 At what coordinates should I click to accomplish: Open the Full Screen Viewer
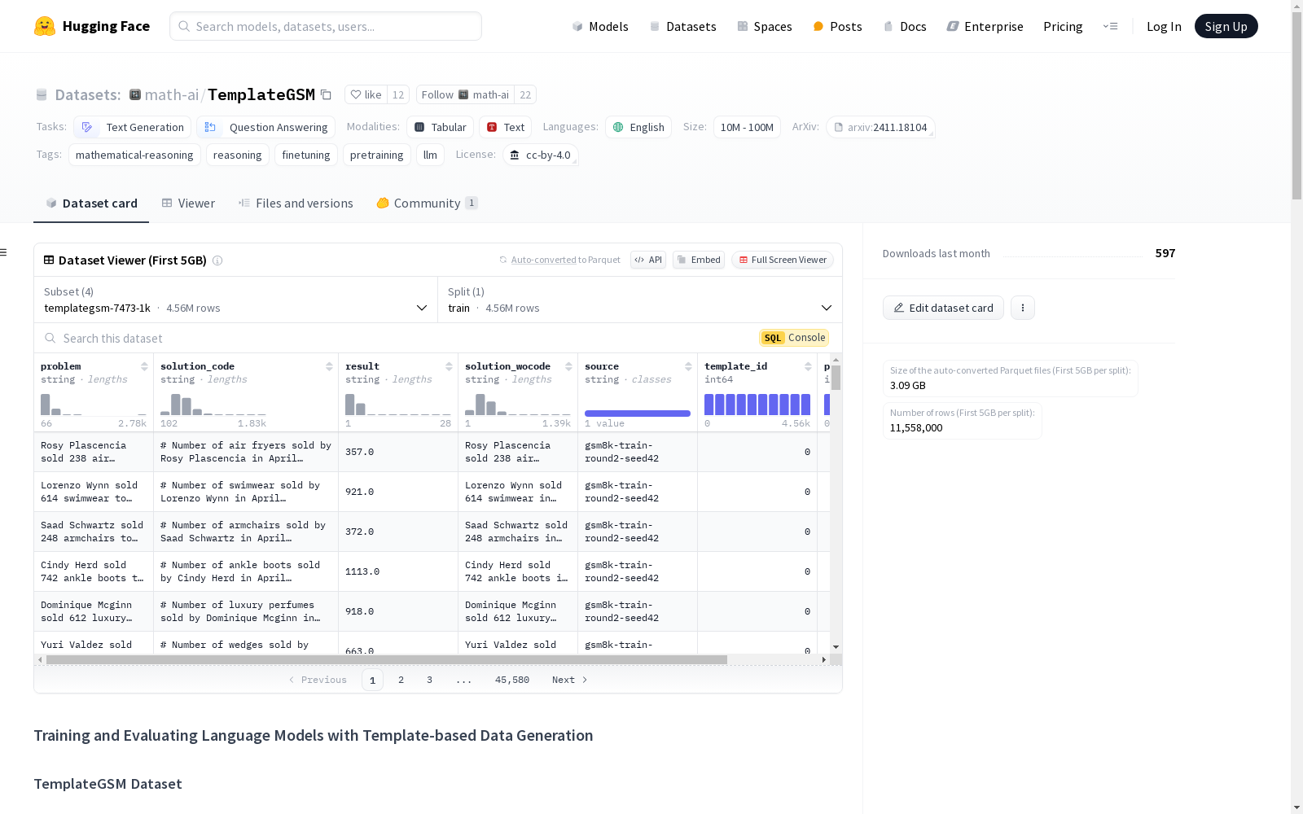pos(783,260)
